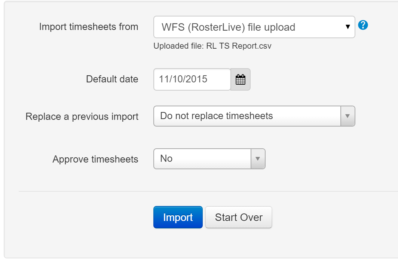This screenshot has height=264, width=398.
Task: Click the gray arrow on Approve timesheets selector
Action: tap(258, 159)
